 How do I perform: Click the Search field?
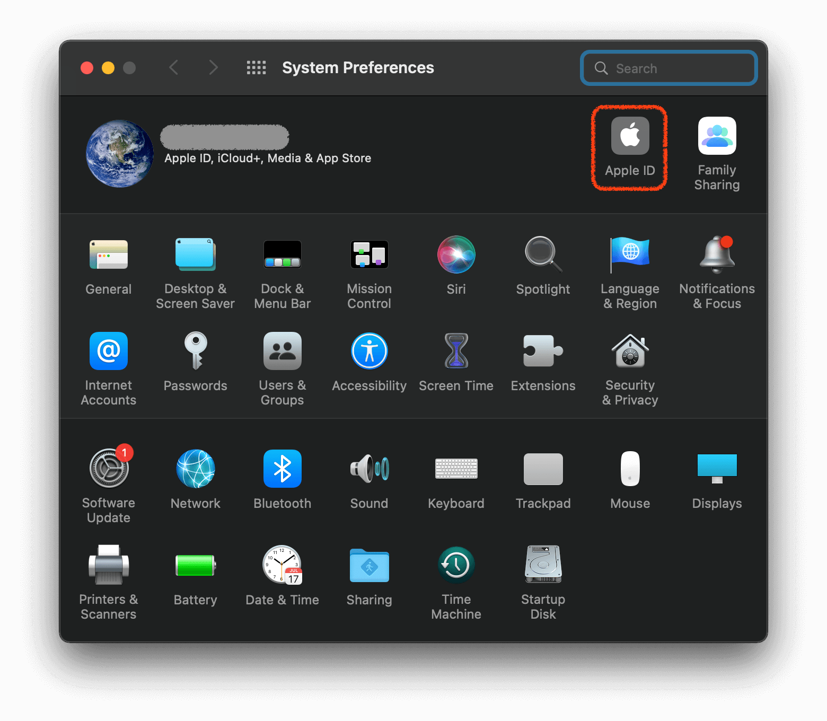point(668,68)
